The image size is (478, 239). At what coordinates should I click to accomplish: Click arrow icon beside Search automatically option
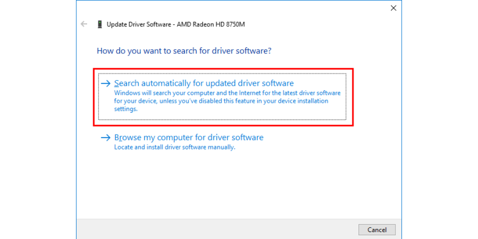click(105, 83)
